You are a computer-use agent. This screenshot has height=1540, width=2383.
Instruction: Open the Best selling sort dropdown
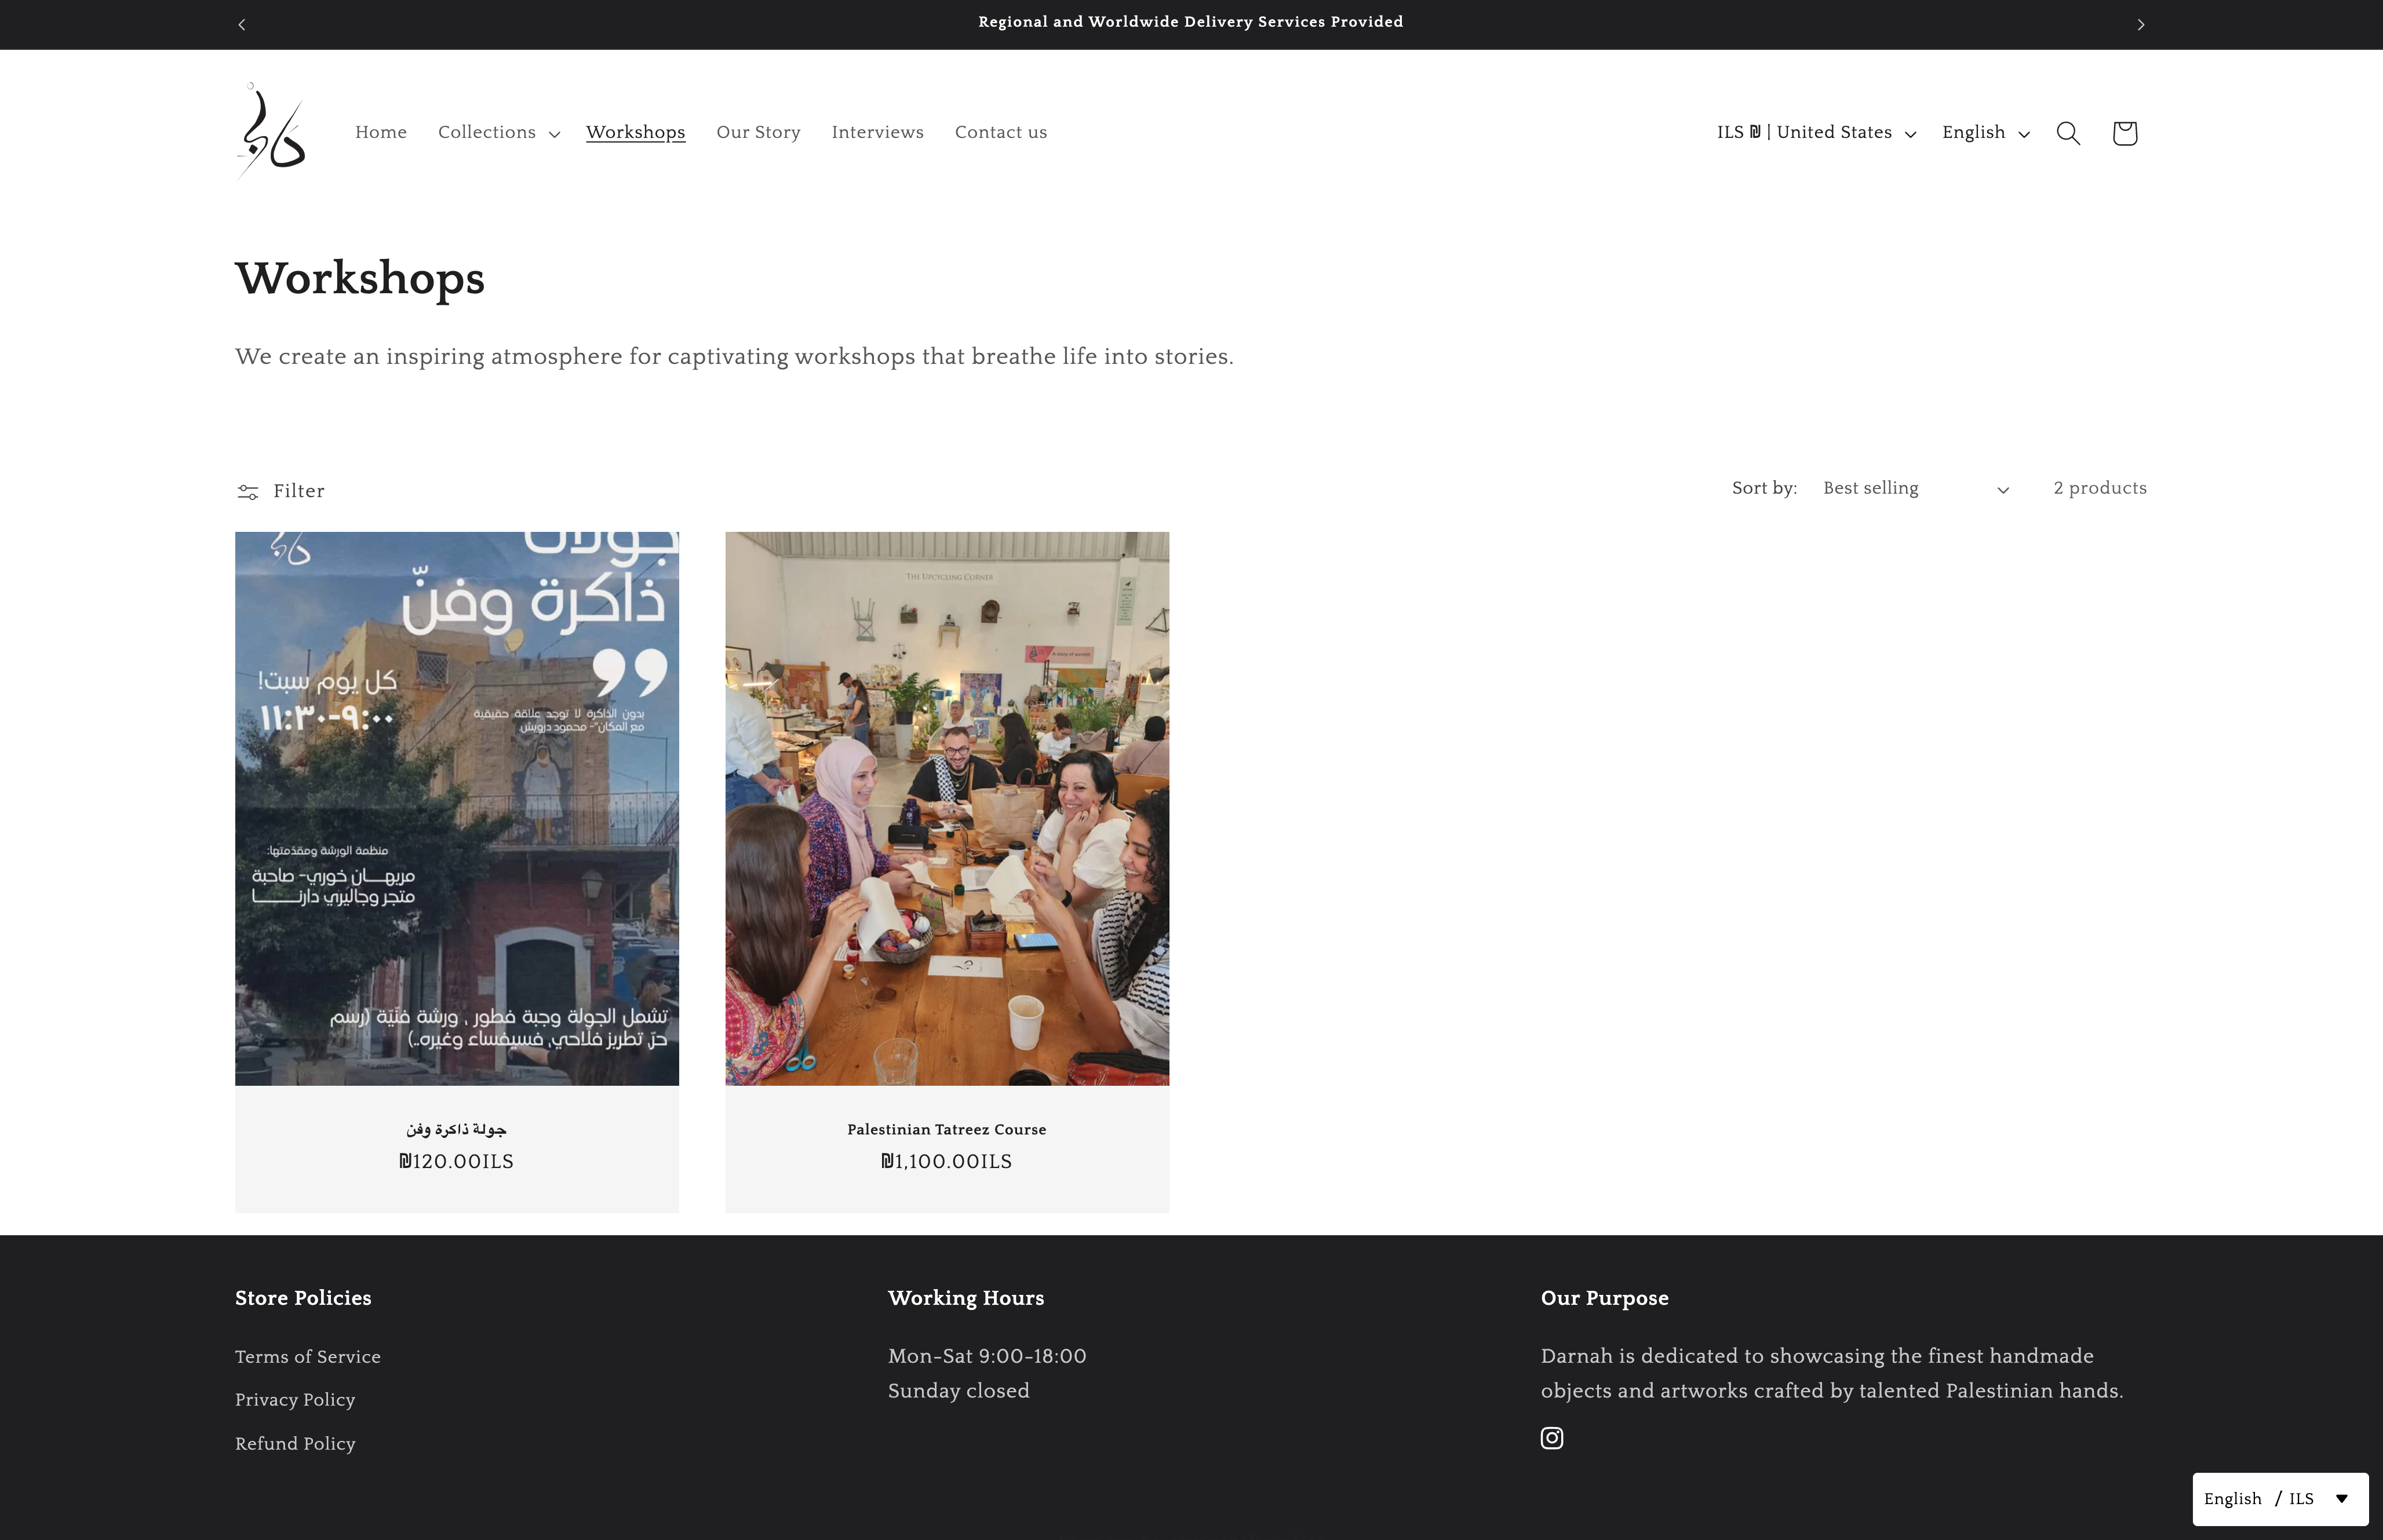1915,488
